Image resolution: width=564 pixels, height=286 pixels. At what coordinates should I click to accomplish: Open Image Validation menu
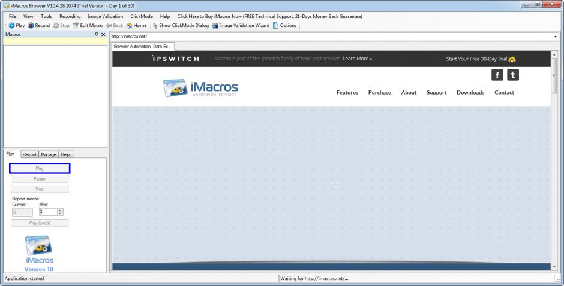click(106, 17)
